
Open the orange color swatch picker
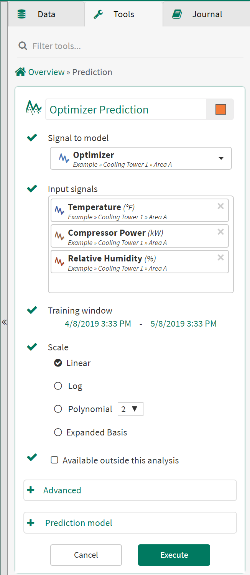(x=220, y=109)
